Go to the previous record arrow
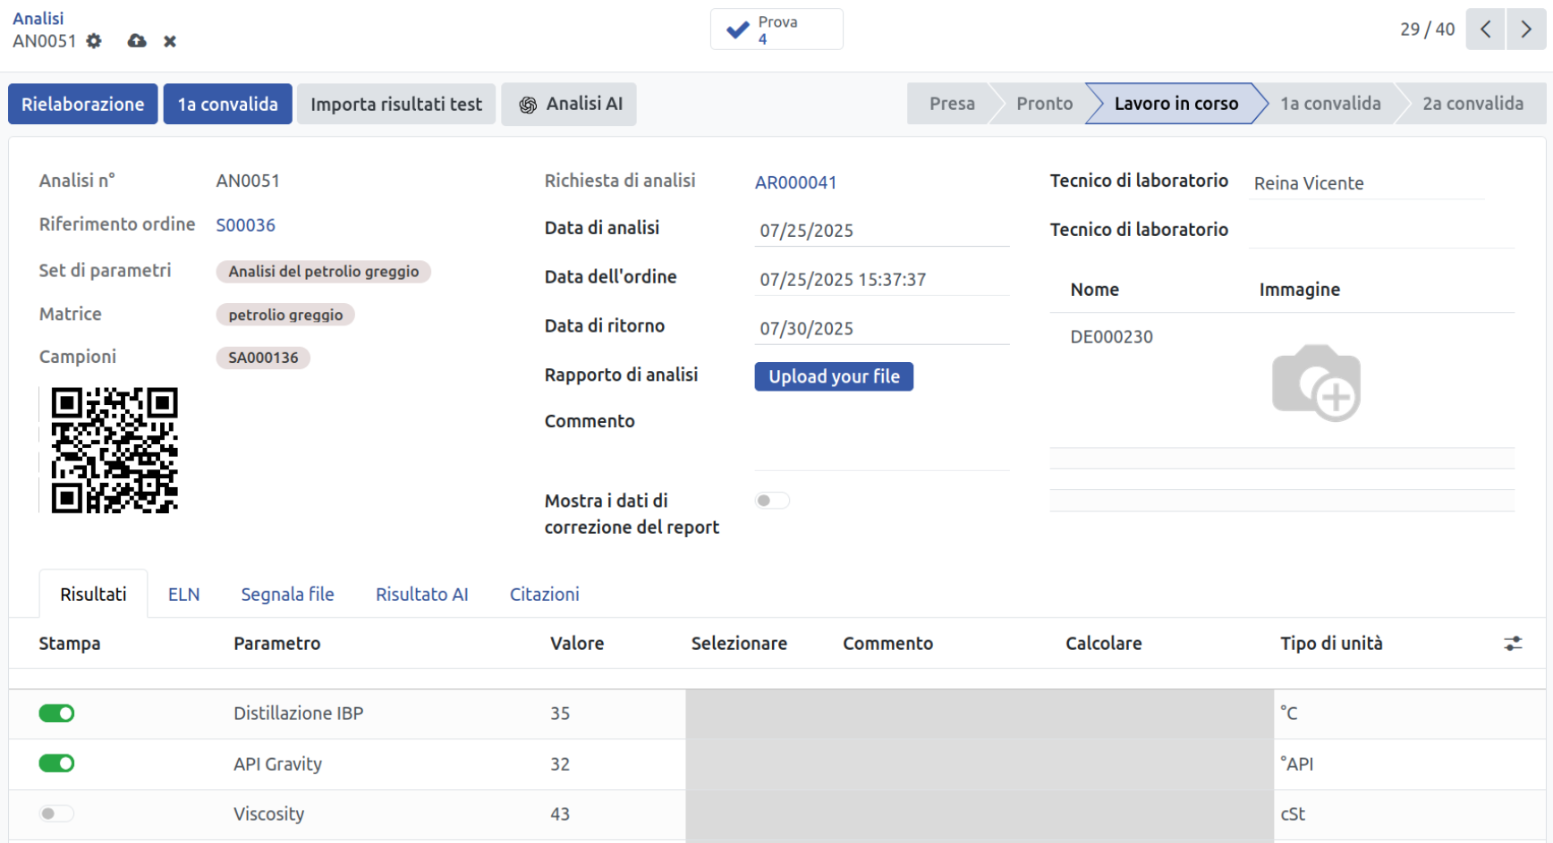The height and width of the screenshot is (843, 1553). click(x=1485, y=30)
